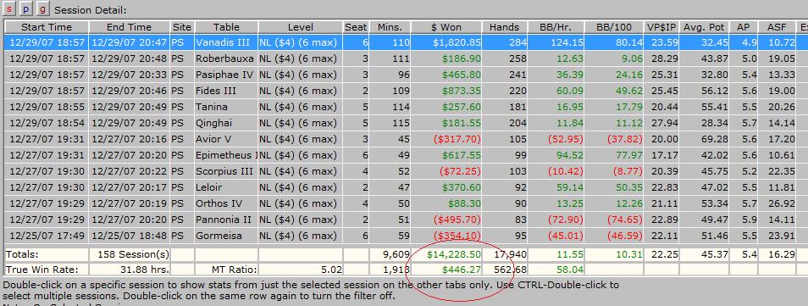Click the ($72.25) loss cell
Viewport: 808px width, 306px height.
pyautogui.click(x=446, y=171)
